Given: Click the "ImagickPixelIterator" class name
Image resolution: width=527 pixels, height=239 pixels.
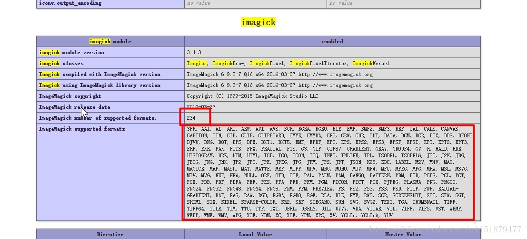Looking at the screenshot, I should point(318,63).
